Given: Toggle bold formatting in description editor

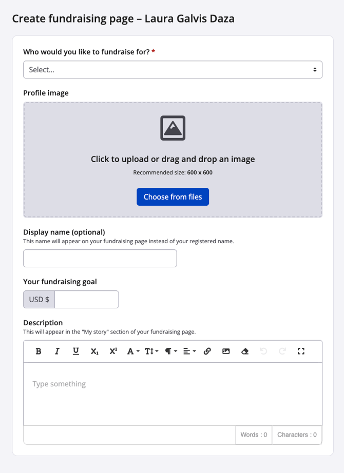Looking at the screenshot, I should 39,351.
